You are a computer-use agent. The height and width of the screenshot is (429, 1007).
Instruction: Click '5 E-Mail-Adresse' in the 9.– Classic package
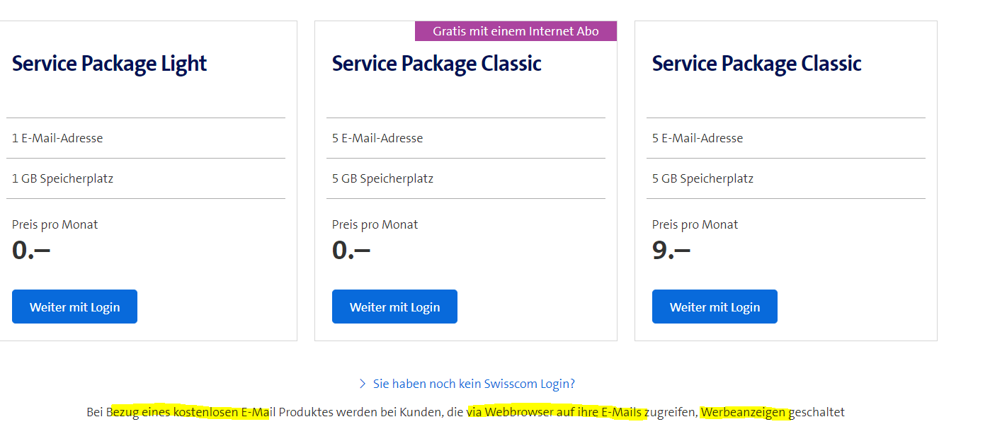point(698,139)
